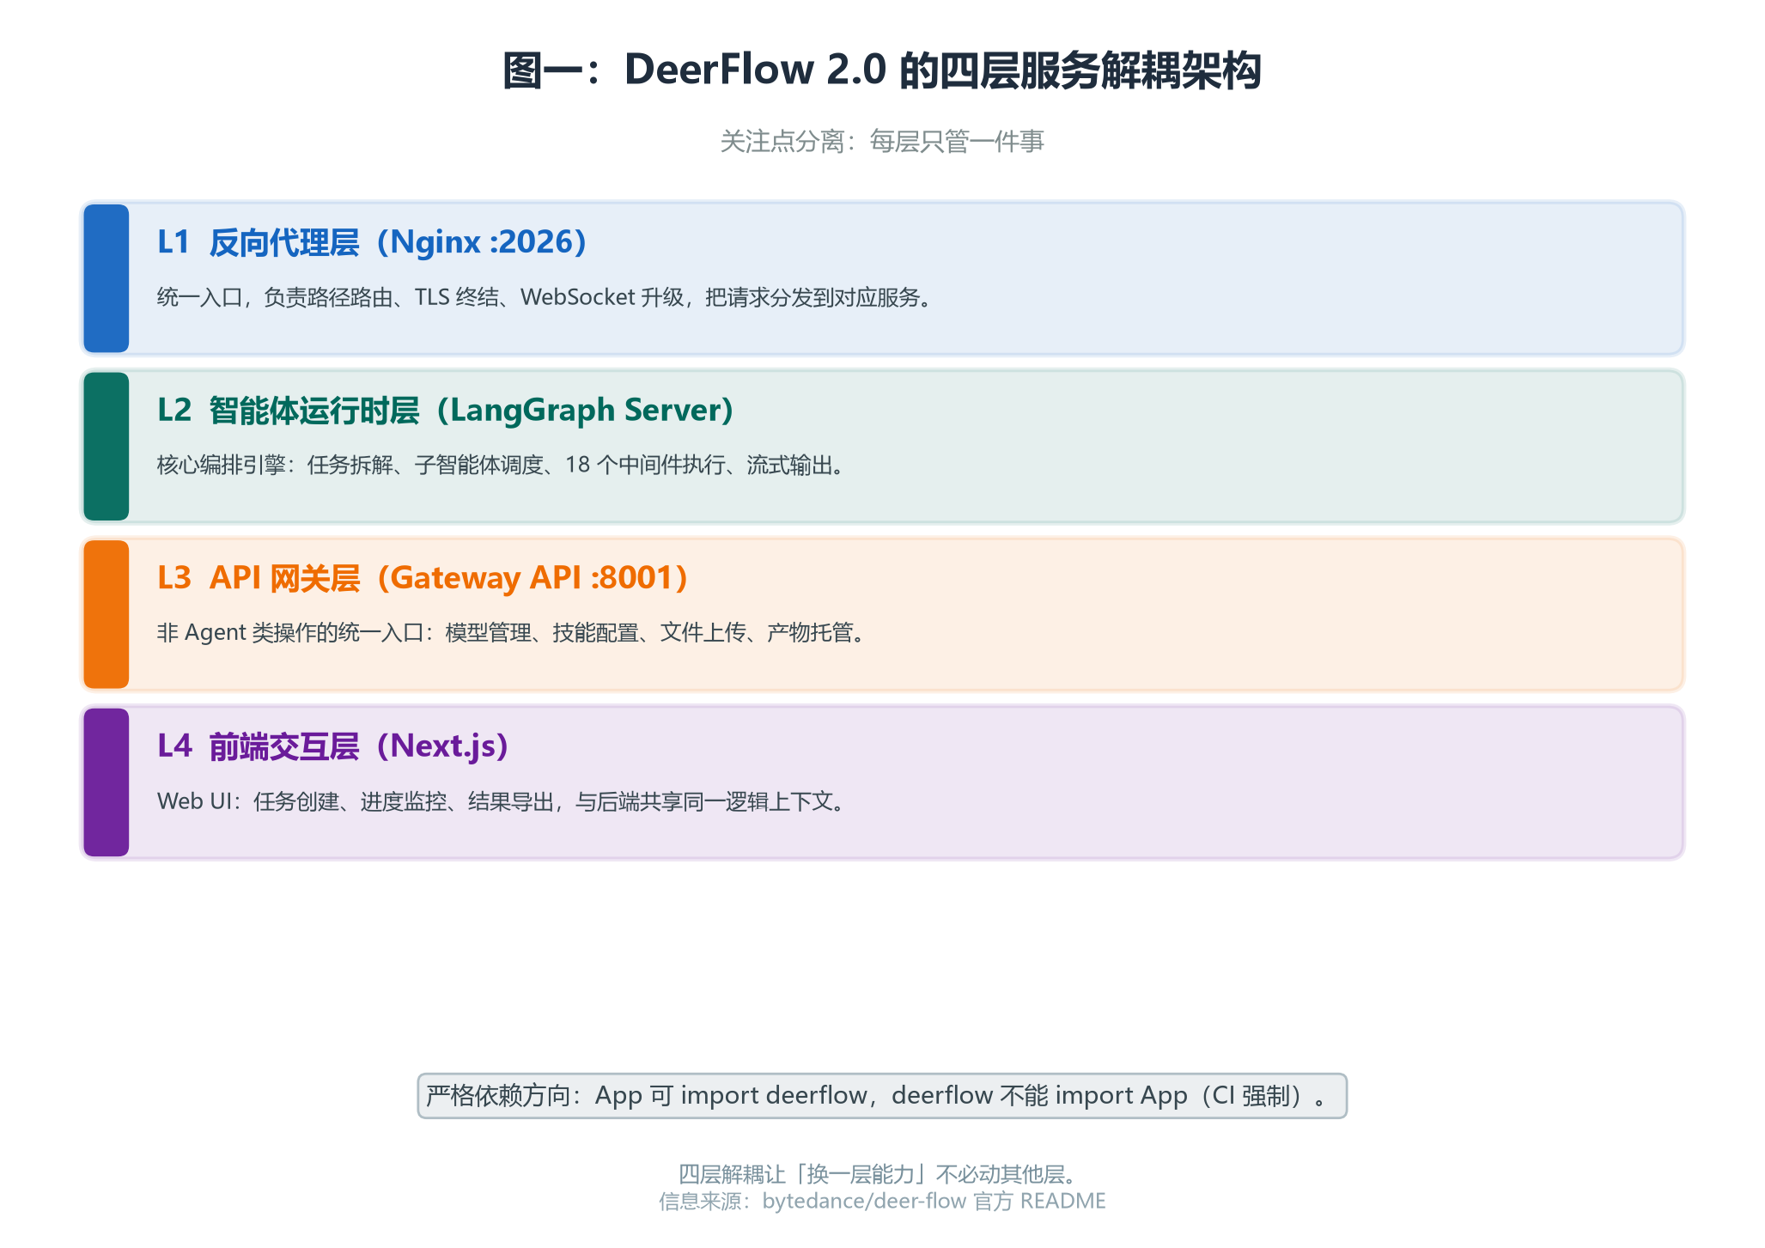Select the L4 前端交互层 (Next.js) heading
Viewport: 1765px width, 1248px height.
point(333,746)
